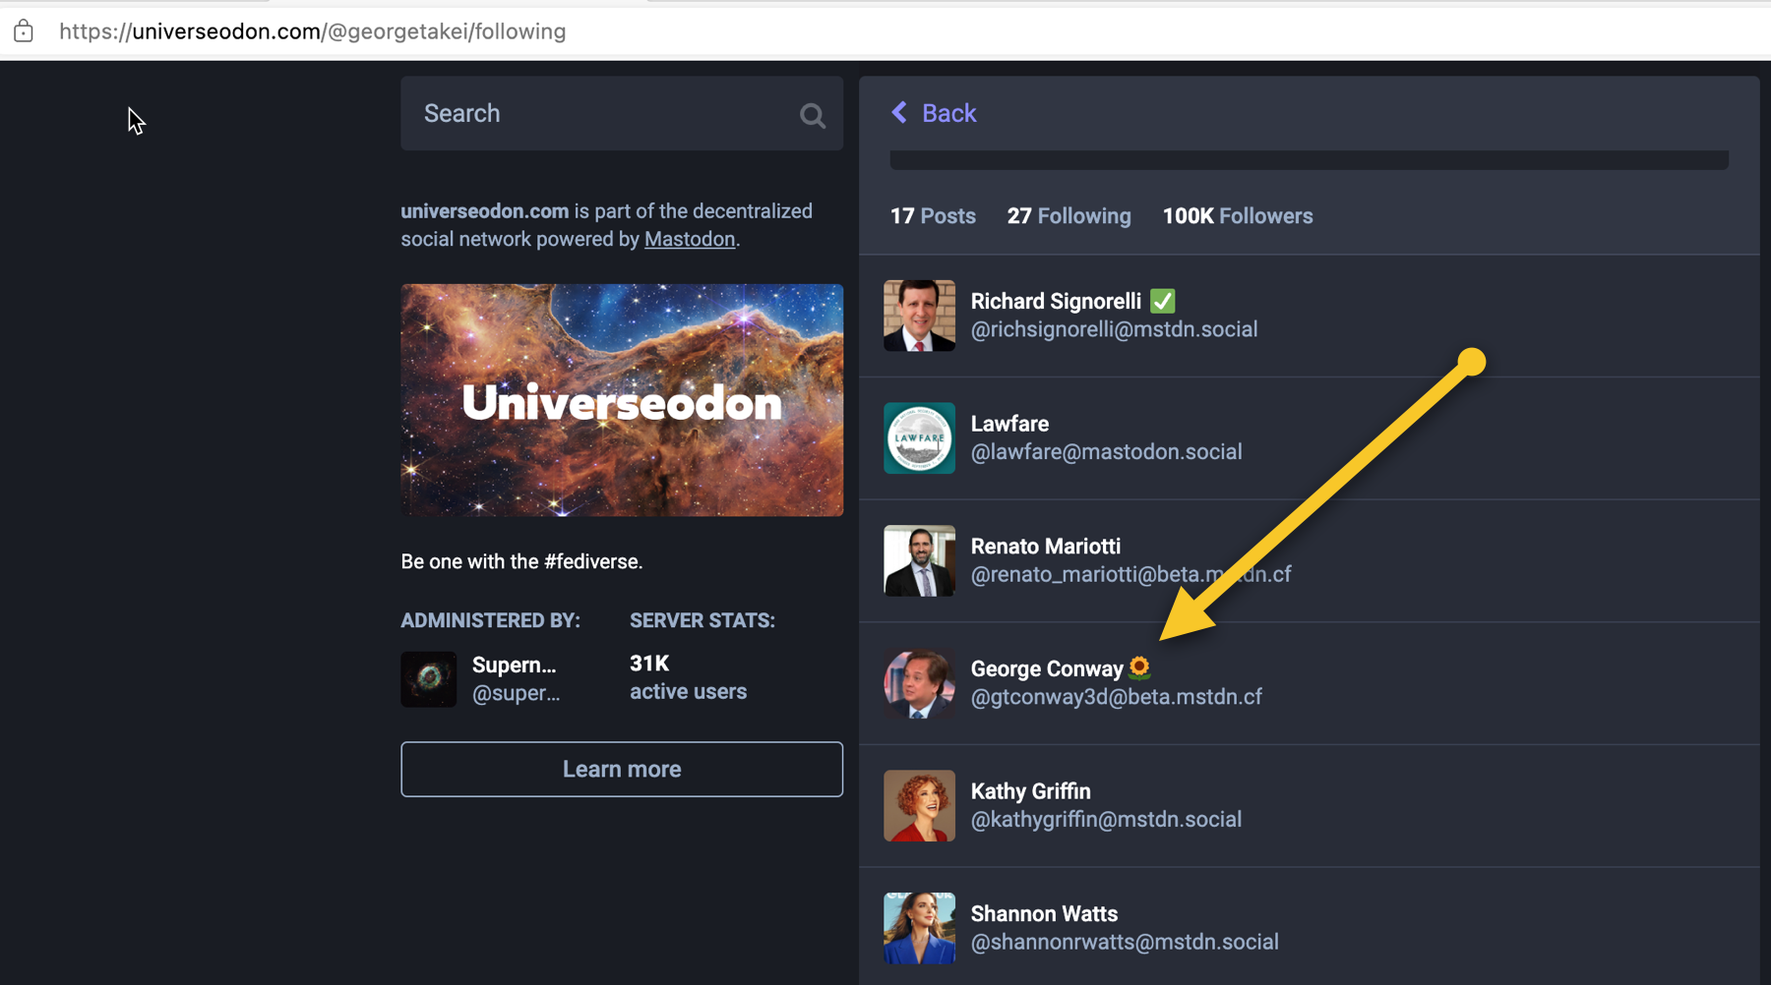Click the SERVER STATS heading
The image size is (1771, 985).
click(x=702, y=620)
